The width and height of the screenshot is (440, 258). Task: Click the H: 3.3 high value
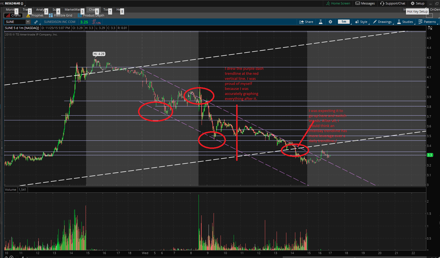[x=89, y=28]
